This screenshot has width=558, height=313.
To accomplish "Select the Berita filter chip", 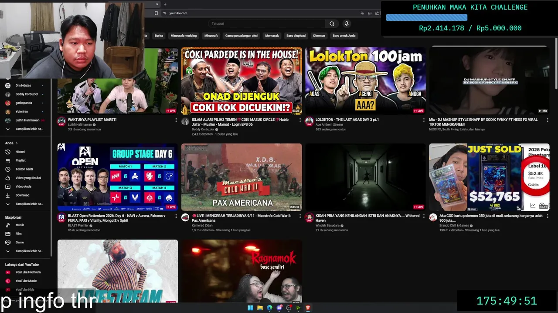I will (x=159, y=36).
